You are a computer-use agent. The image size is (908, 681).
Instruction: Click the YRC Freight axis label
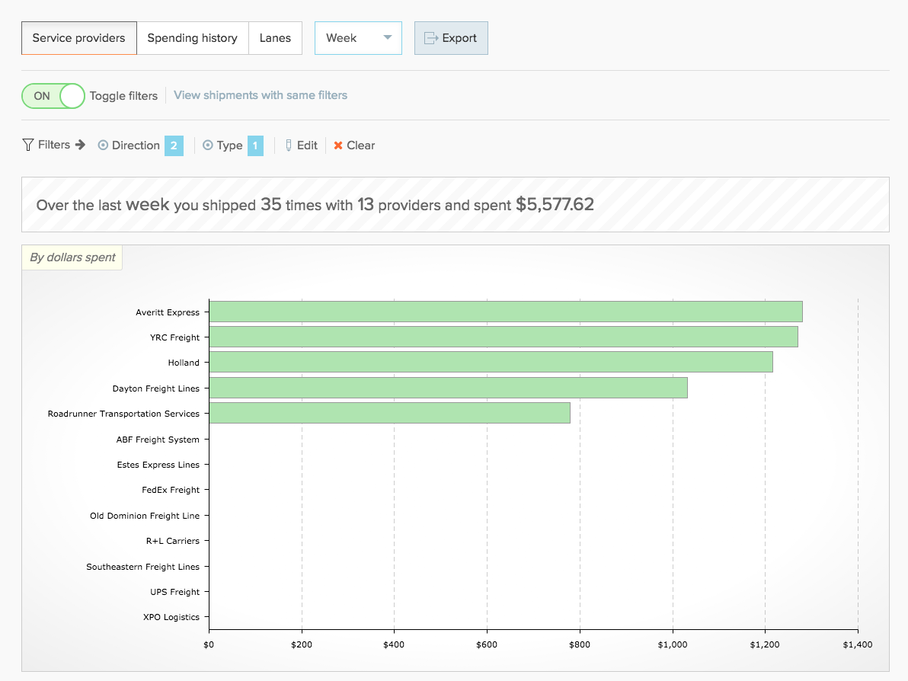click(x=175, y=337)
